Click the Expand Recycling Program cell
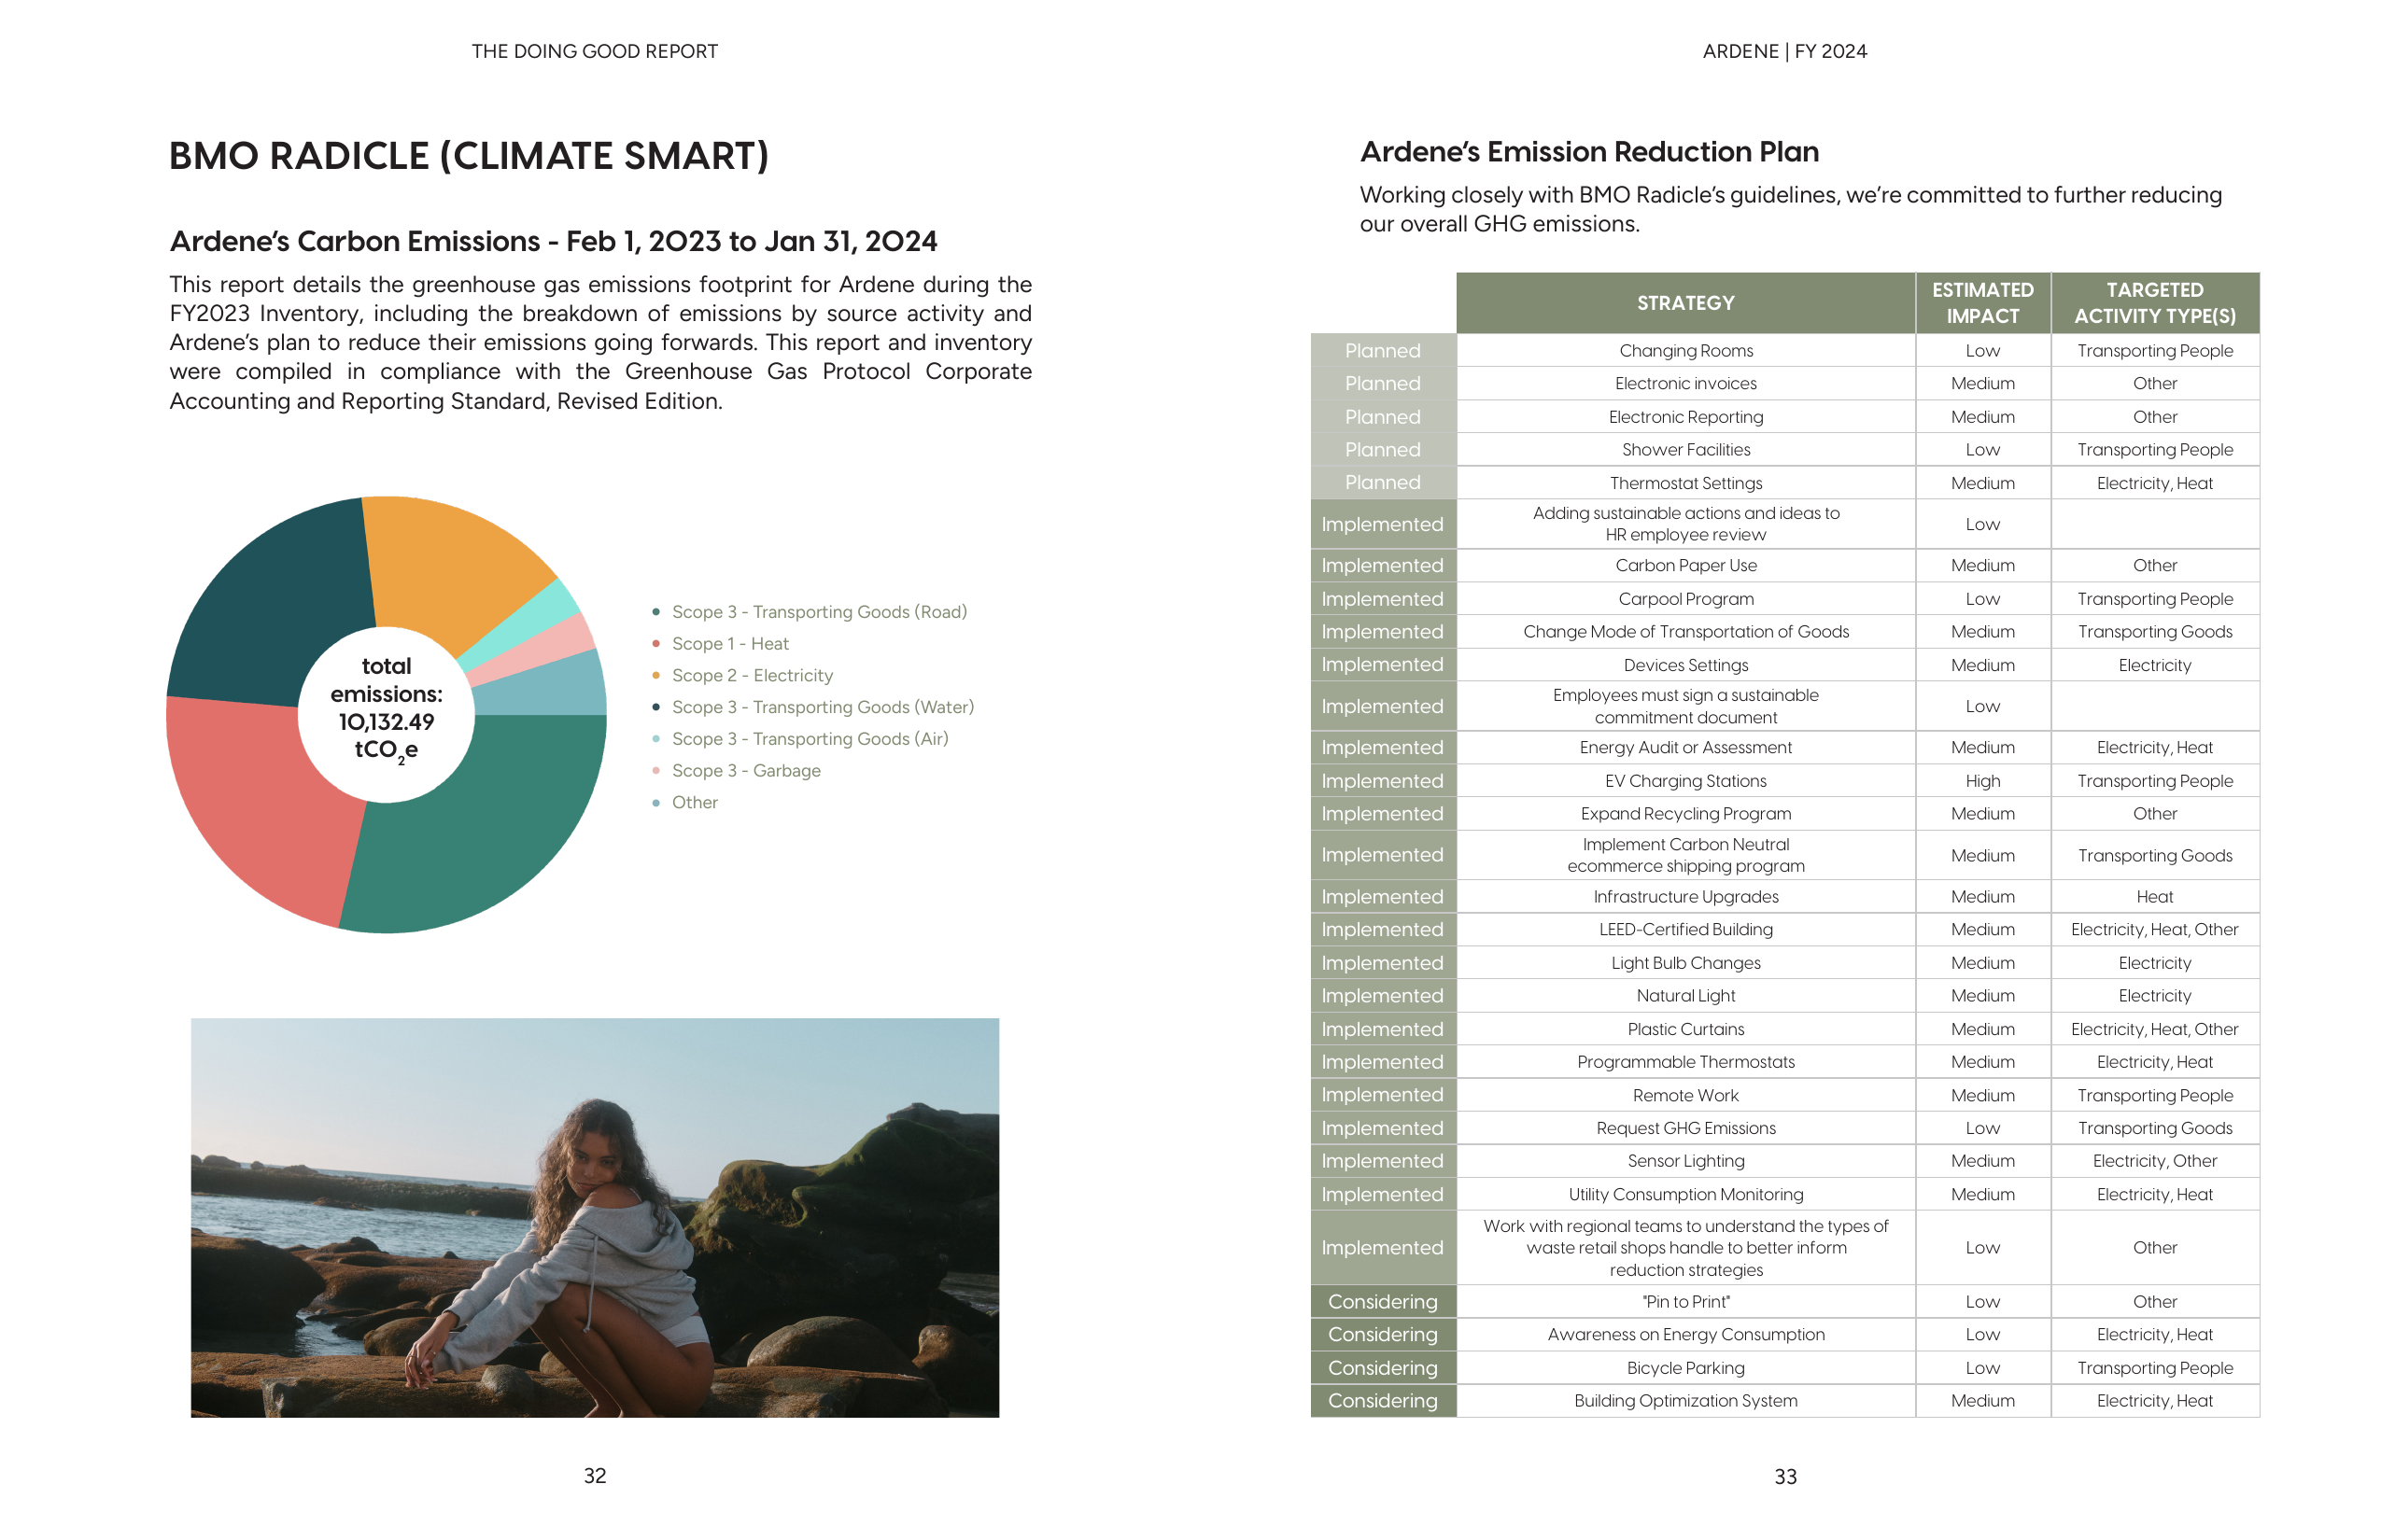The width and height of the screenshot is (2381, 1540). coord(1685,814)
